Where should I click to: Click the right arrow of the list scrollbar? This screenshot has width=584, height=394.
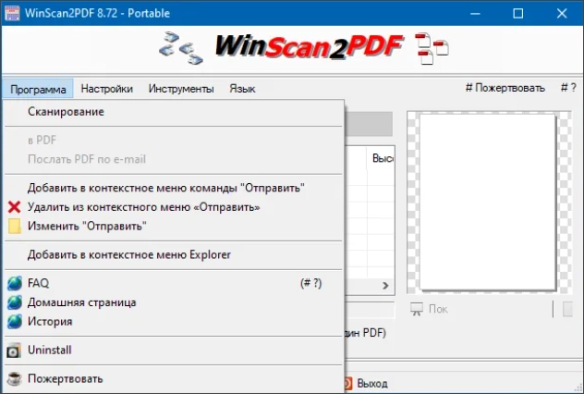(385, 286)
